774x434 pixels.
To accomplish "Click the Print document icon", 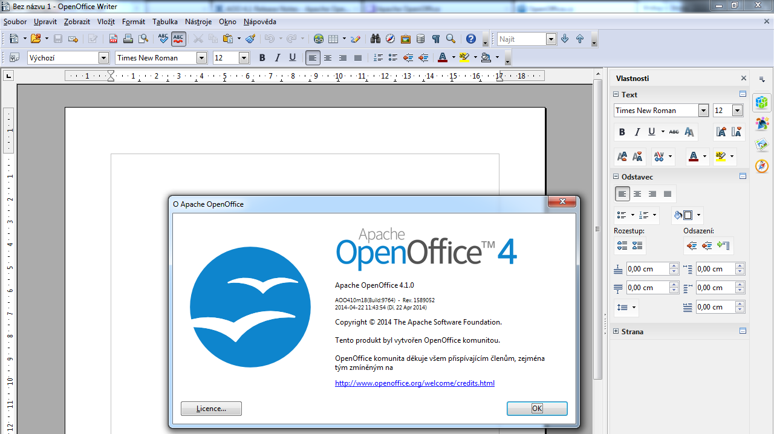I will point(128,39).
